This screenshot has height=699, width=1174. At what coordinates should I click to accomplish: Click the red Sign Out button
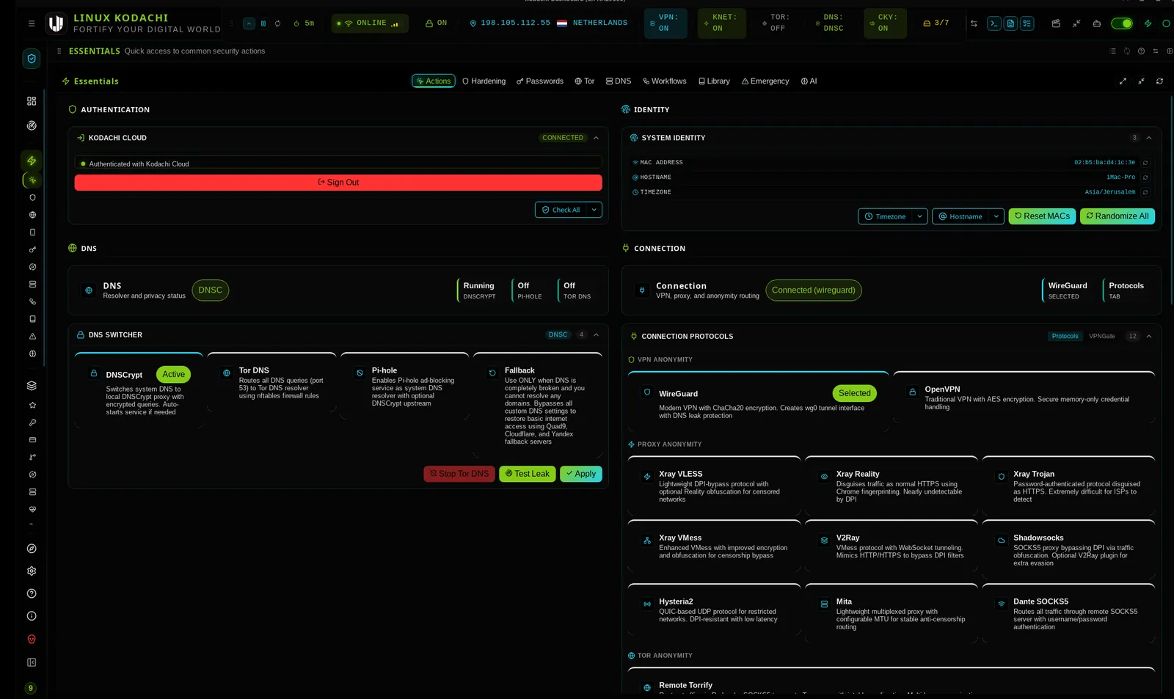(338, 183)
